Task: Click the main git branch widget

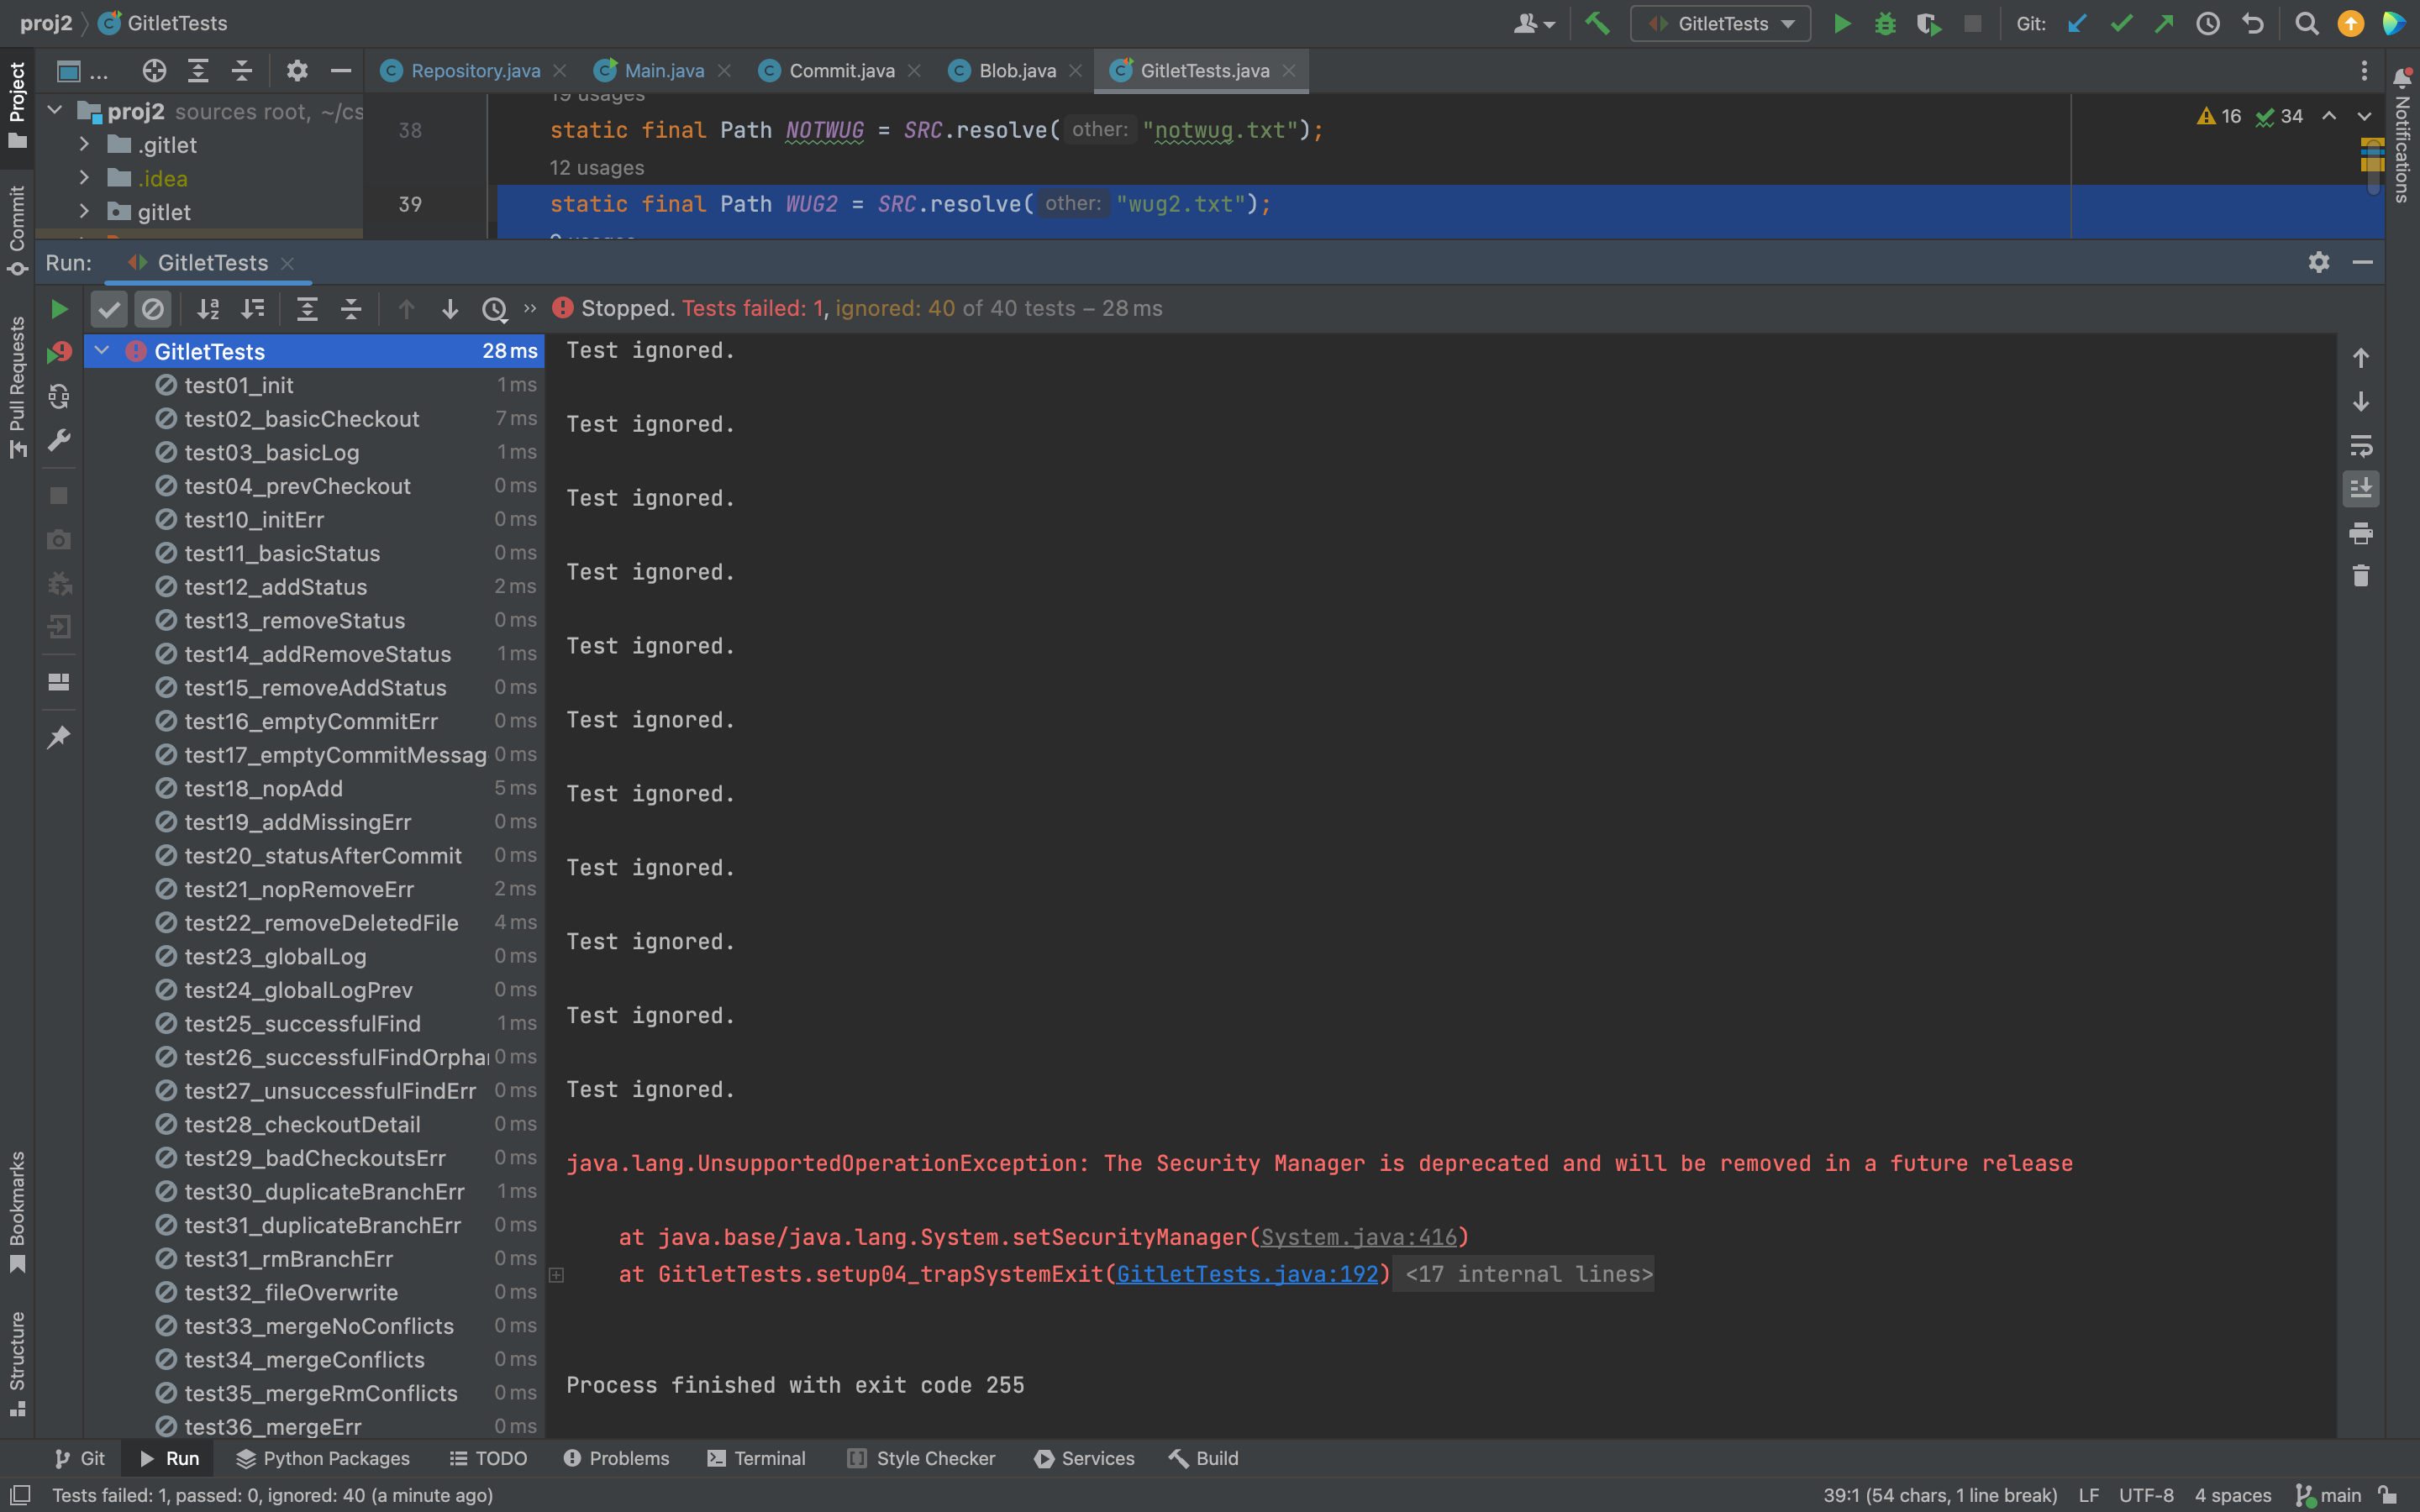Action: (x=2329, y=1495)
